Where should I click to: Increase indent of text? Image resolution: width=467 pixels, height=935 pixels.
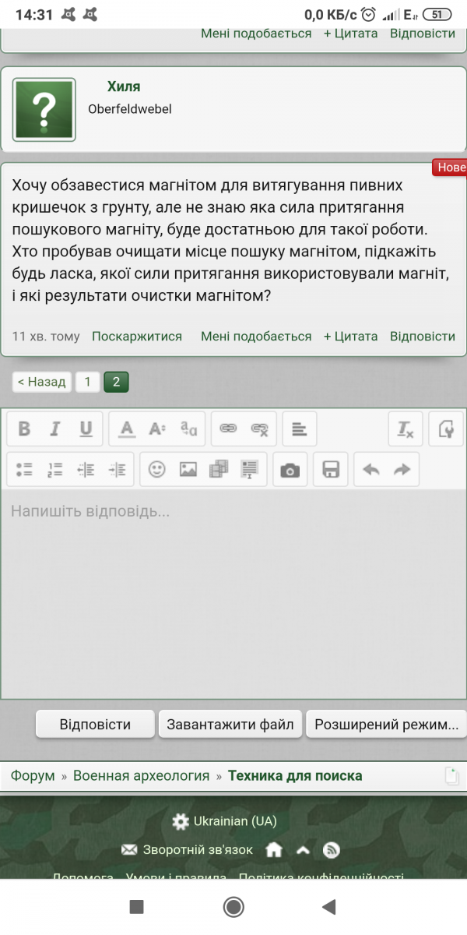point(117,470)
